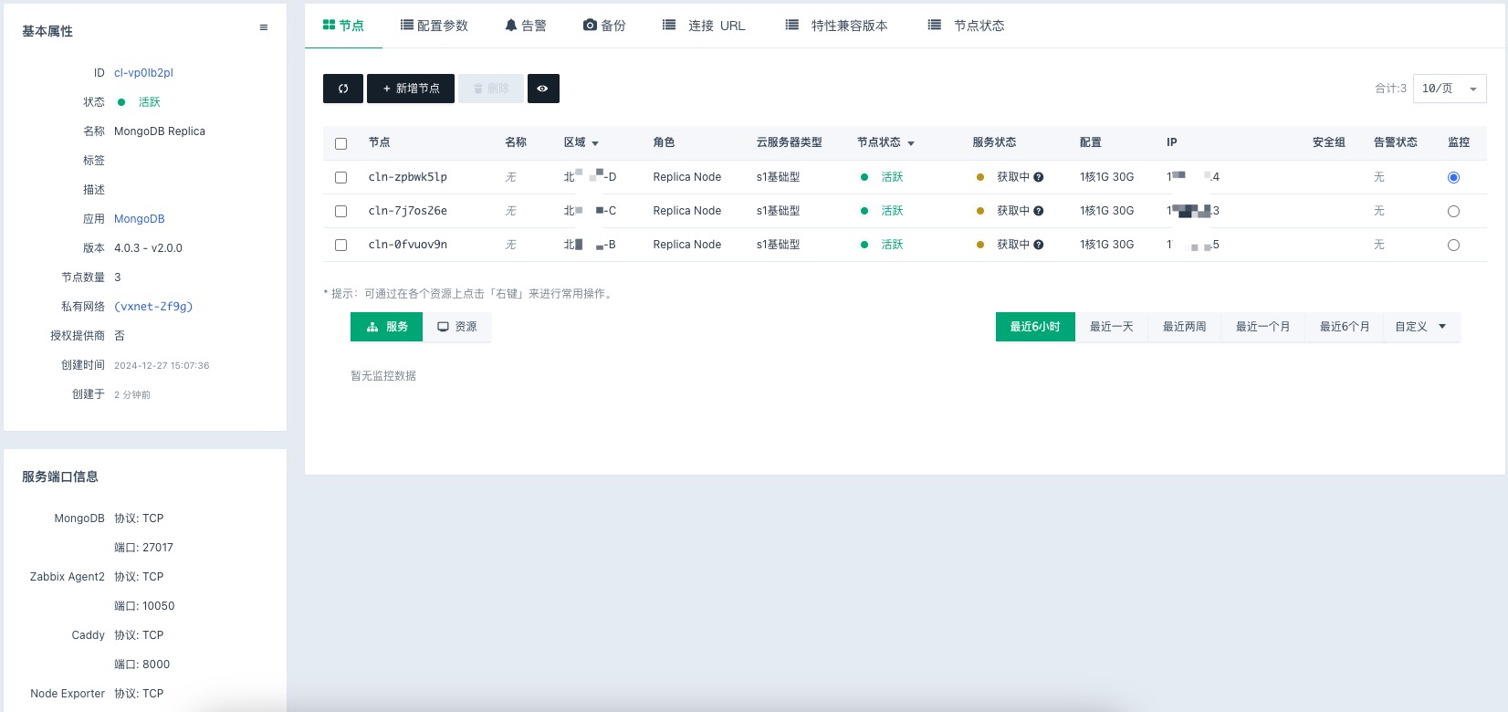Click the 端口: 10050 Zabbix port entry
This screenshot has width=1508, height=712.
coord(144,606)
